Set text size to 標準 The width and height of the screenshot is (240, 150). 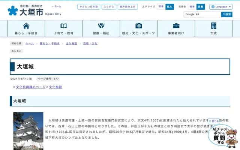click(160, 7)
